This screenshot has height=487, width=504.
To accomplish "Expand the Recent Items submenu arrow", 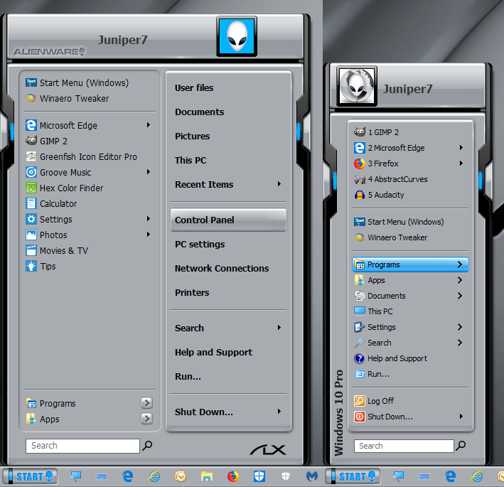I will click(279, 184).
